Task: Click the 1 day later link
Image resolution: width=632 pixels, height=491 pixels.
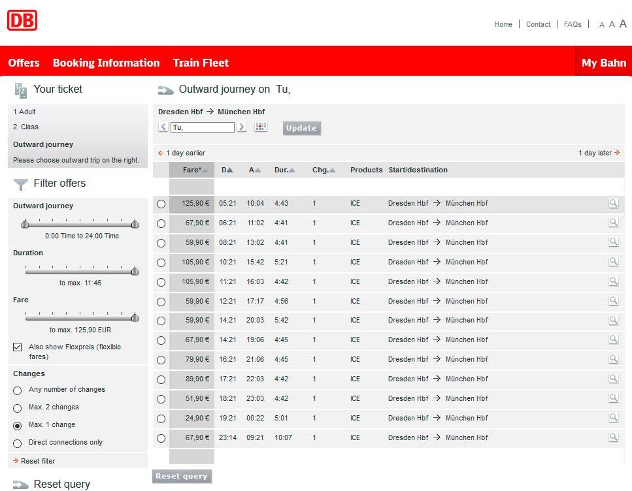Action: (x=598, y=153)
